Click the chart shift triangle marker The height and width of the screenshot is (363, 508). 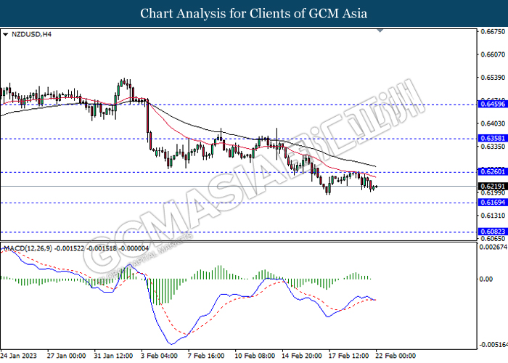[x=380, y=30]
